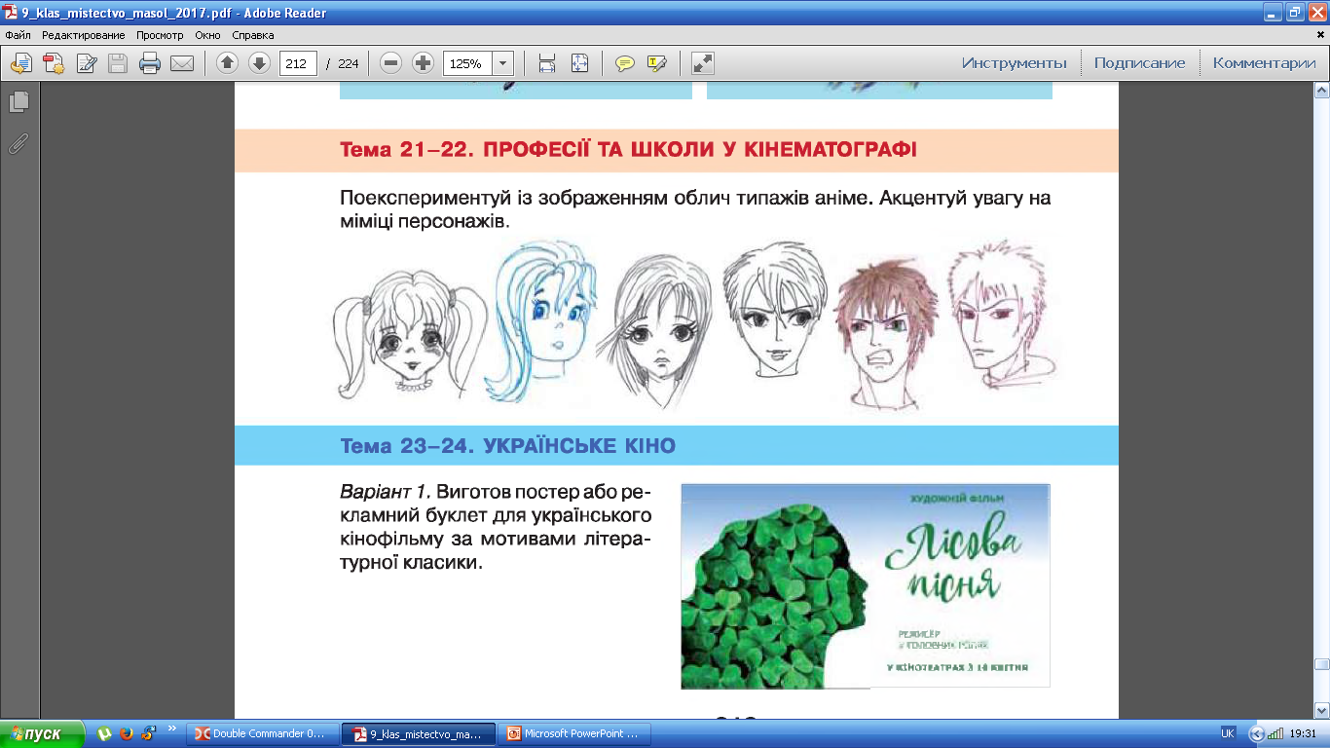Screen dimensions: 1330x748
Task: Zoom out with the minus button
Action: coord(390,63)
